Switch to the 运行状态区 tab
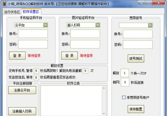 pos(12,12)
